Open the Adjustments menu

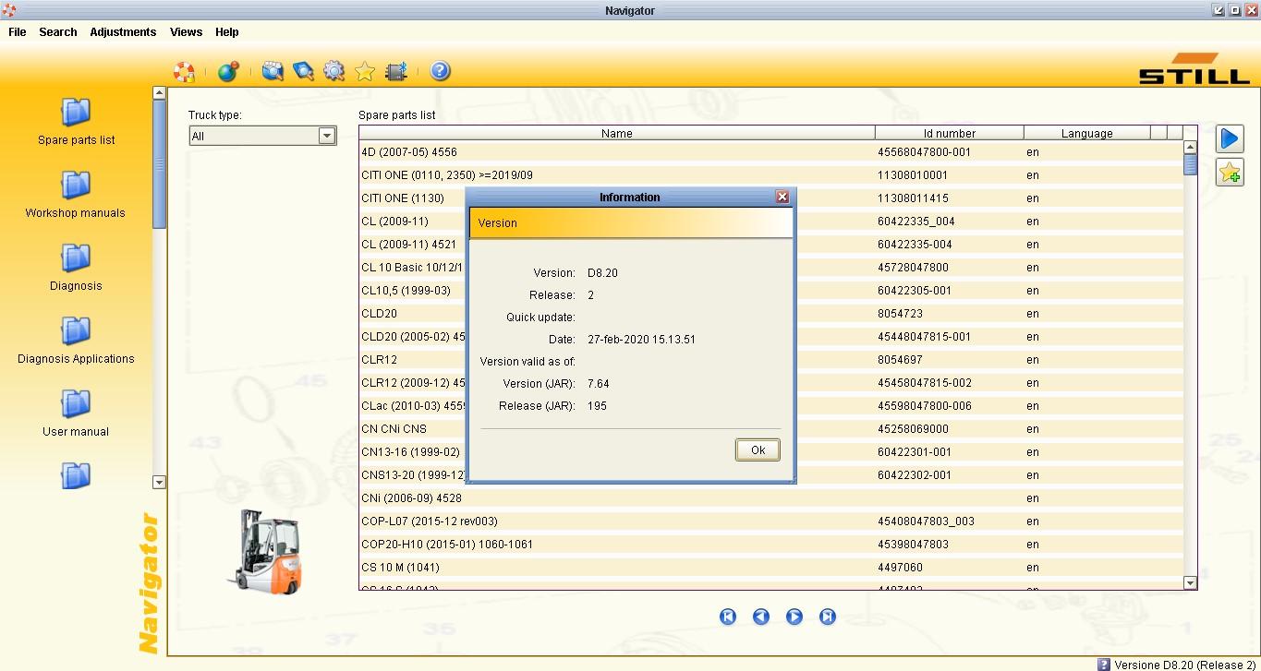click(123, 31)
